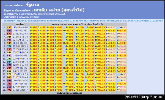Click digit pattern 3568-012479
The height and width of the screenshot is (100, 165).
[x=20, y=43]
